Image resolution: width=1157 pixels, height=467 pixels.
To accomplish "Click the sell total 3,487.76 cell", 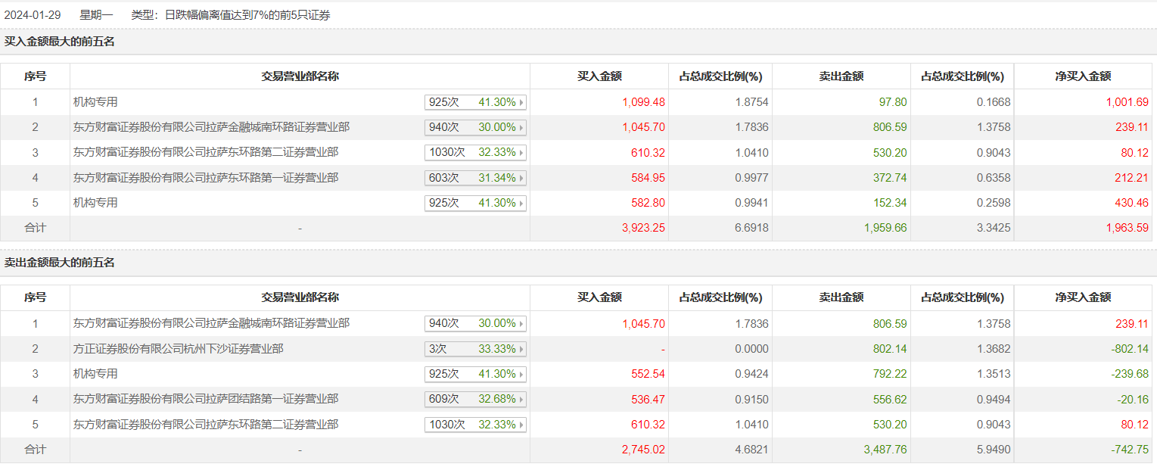I will pyautogui.click(x=885, y=450).
